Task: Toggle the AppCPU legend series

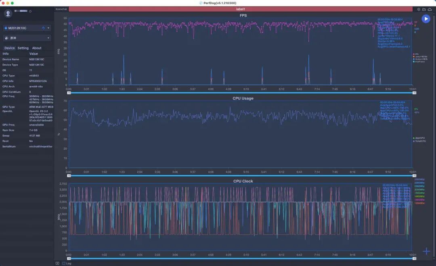Action: tap(419, 138)
